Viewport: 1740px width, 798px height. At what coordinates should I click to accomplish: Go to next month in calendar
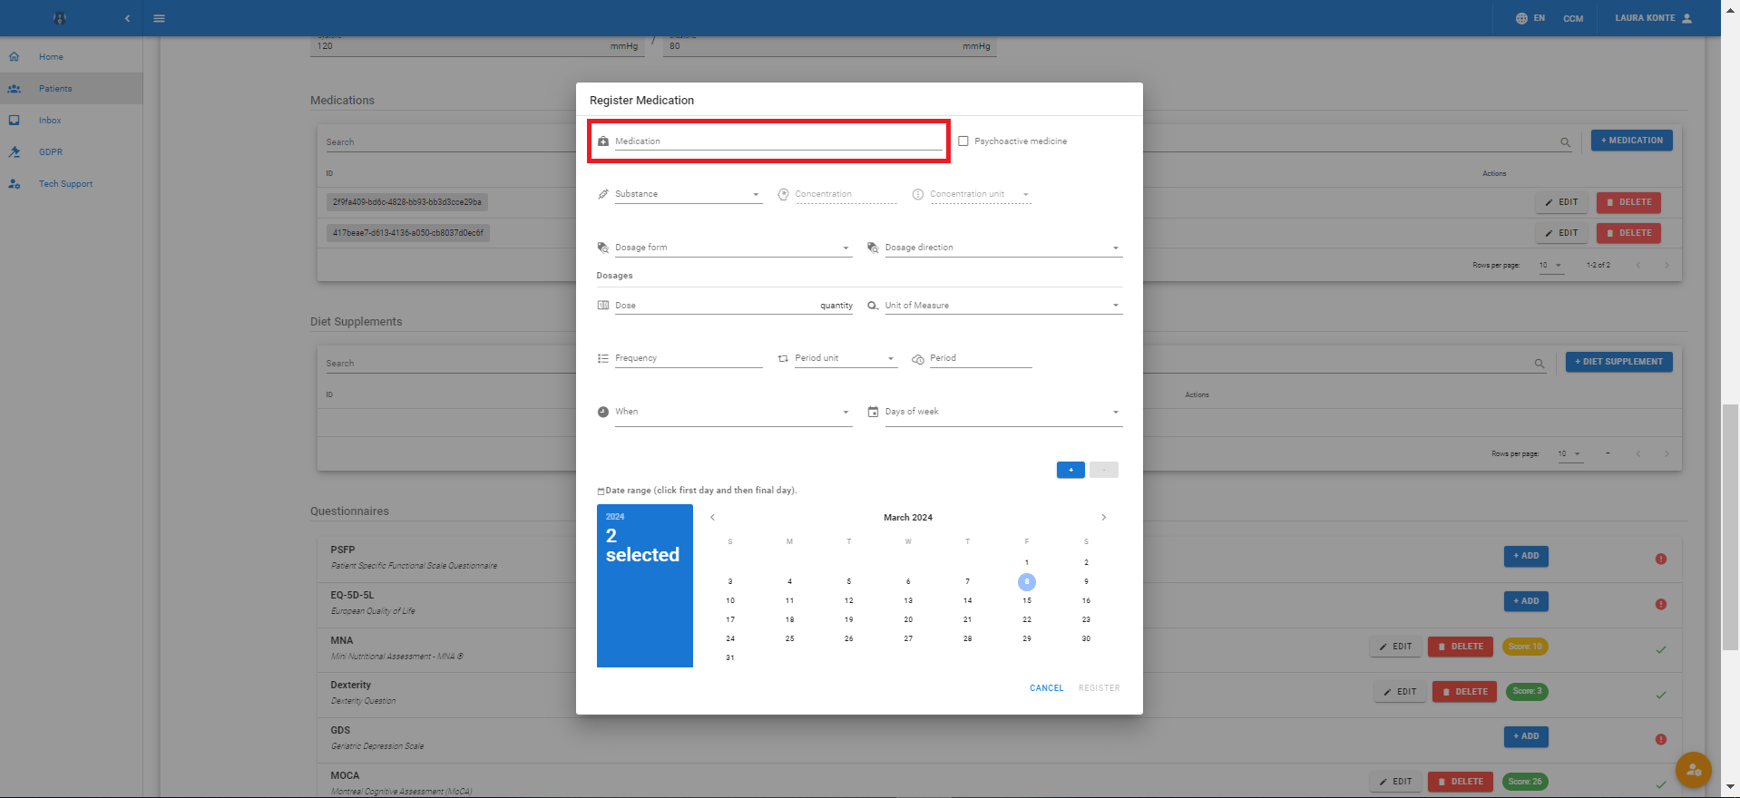click(1103, 517)
